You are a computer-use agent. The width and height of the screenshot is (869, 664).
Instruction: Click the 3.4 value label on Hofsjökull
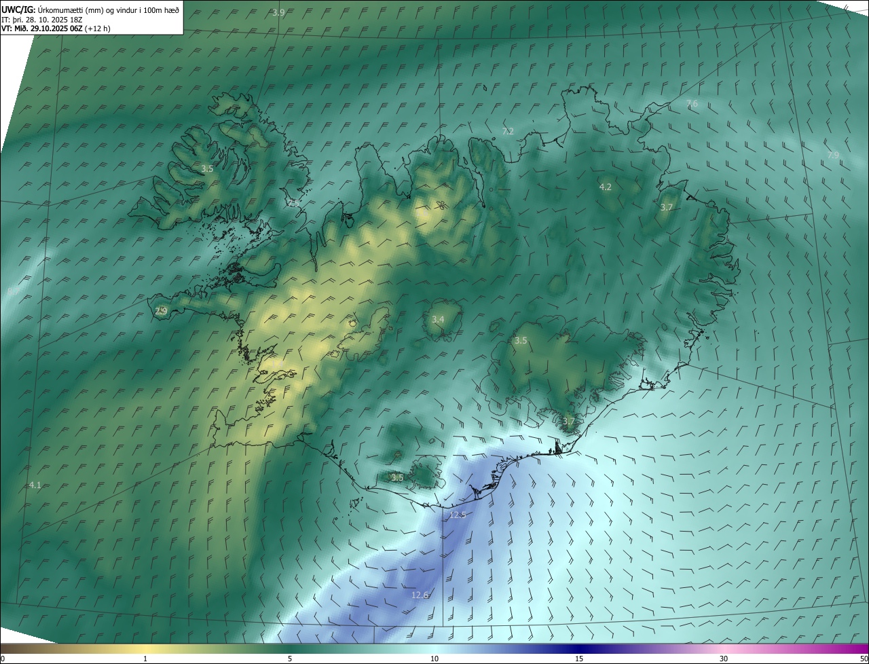pos(438,319)
